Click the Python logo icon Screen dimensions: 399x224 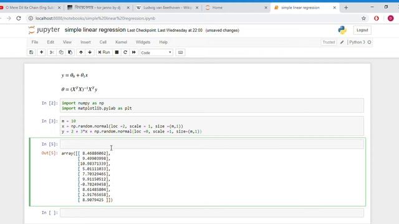(x=342, y=30)
